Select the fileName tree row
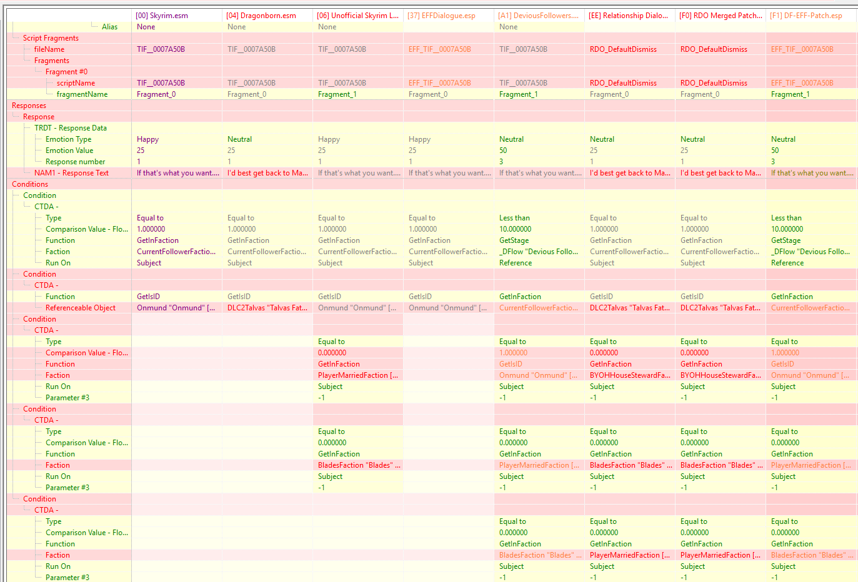 pos(49,49)
